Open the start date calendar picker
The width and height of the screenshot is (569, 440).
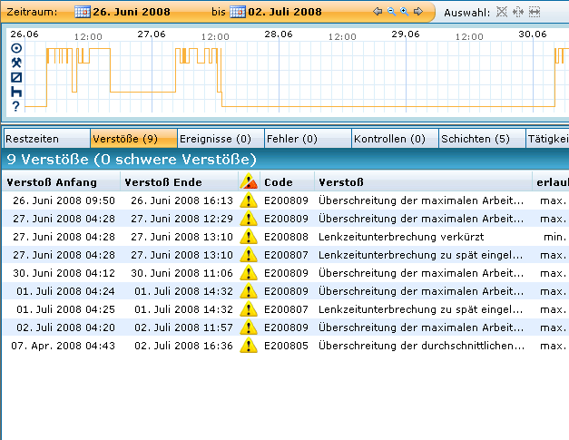point(82,12)
